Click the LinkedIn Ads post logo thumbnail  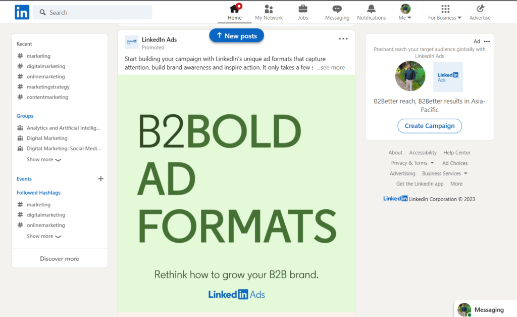click(132, 42)
